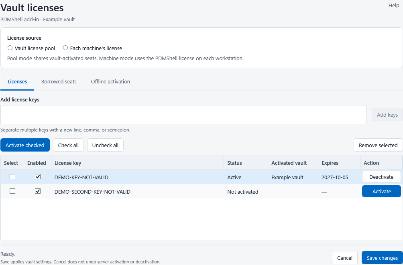
Task: Click the Add keys button
Action: [387, 115]
